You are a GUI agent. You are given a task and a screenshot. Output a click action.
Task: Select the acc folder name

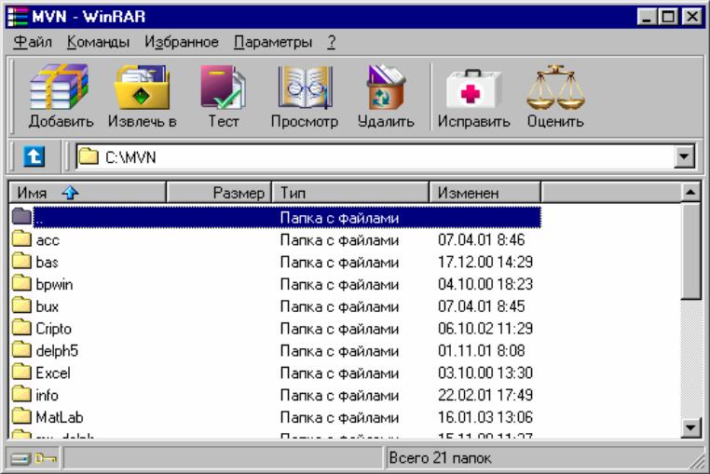(x=48, y=240)
